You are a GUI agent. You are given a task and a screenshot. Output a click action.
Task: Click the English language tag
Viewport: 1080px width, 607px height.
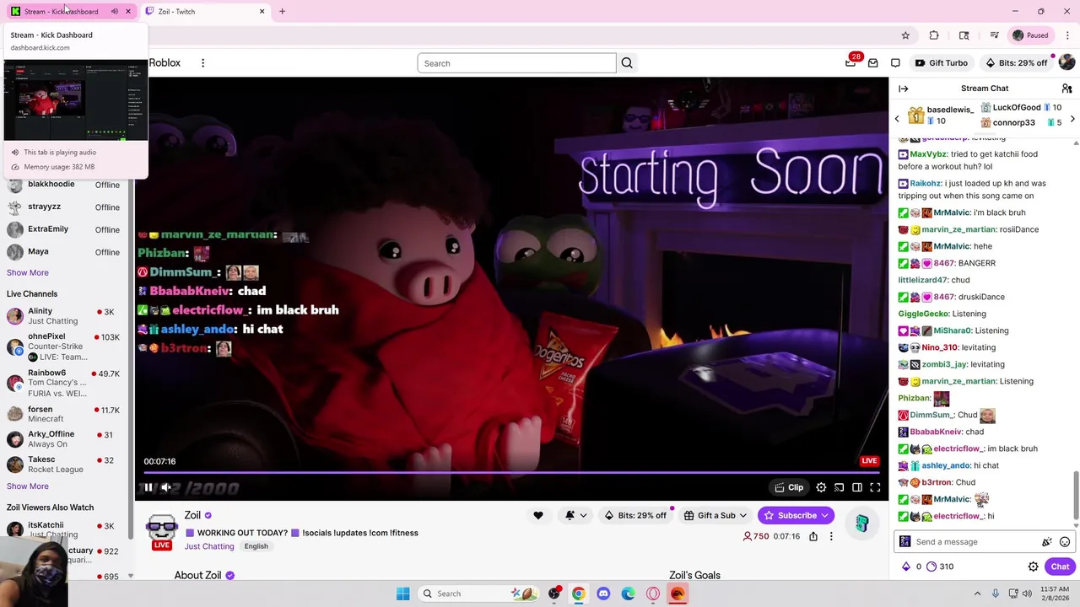click(256, 546)
